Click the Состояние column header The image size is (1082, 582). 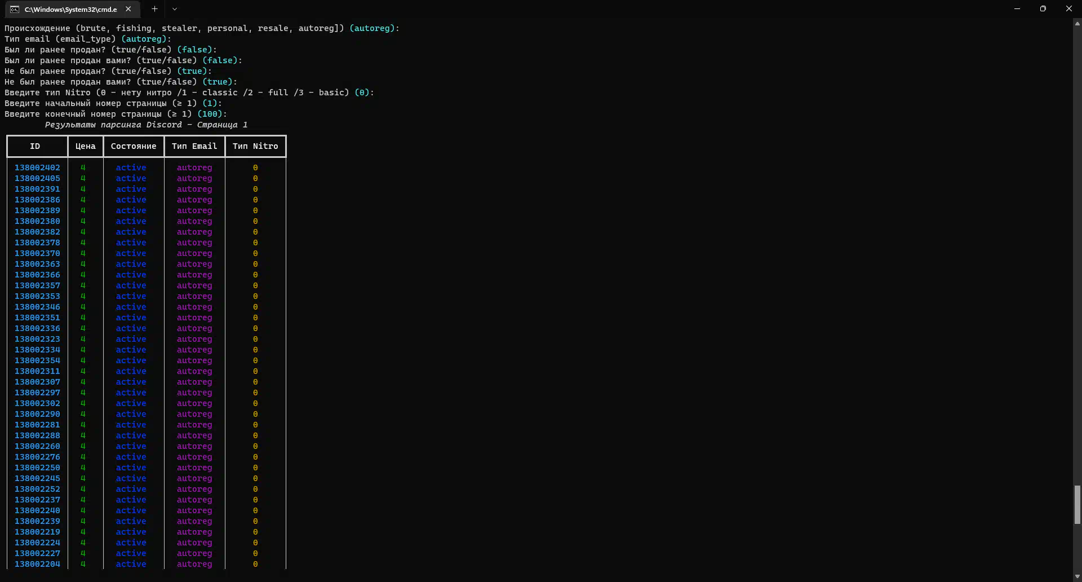pyautogui.click(x=134, y=146)
